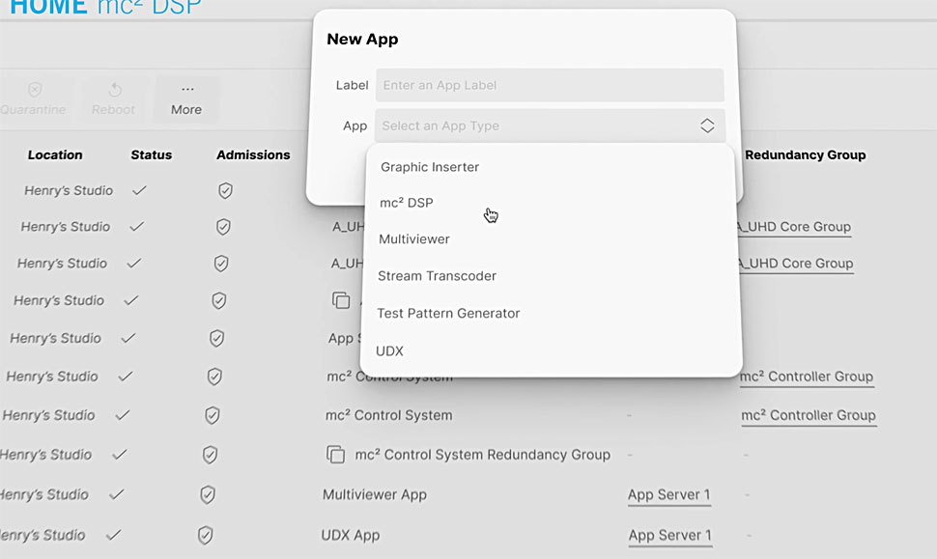Sort by the Location column header
Screen dimensions: 937x559
pos(55,154)
